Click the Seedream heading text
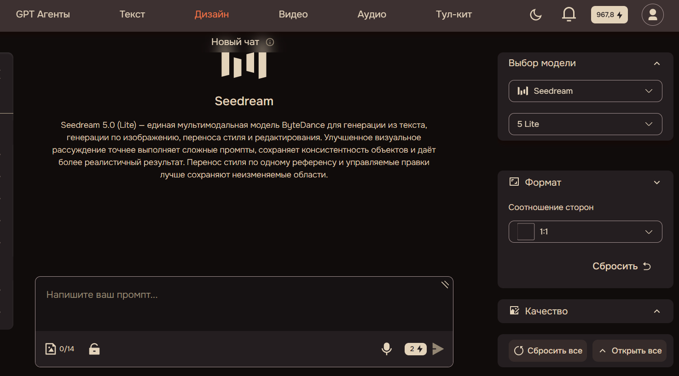 (x=244, y=101)
